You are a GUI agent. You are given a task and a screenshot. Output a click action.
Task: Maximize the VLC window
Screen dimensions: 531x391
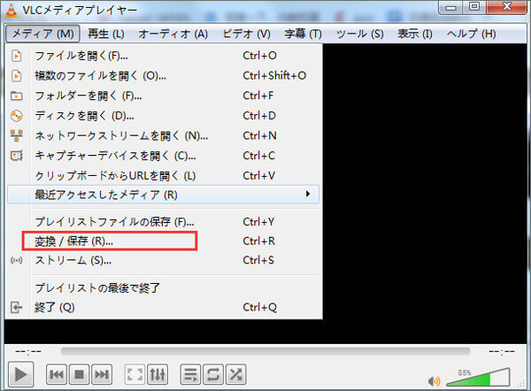tap(474, 7)
